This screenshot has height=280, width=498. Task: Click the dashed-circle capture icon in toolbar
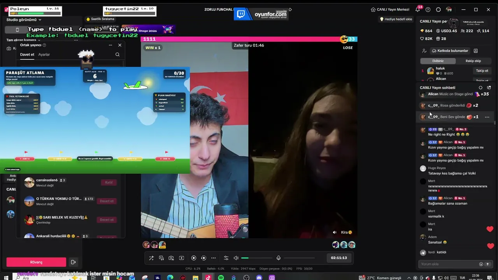(x=203, y=258)
